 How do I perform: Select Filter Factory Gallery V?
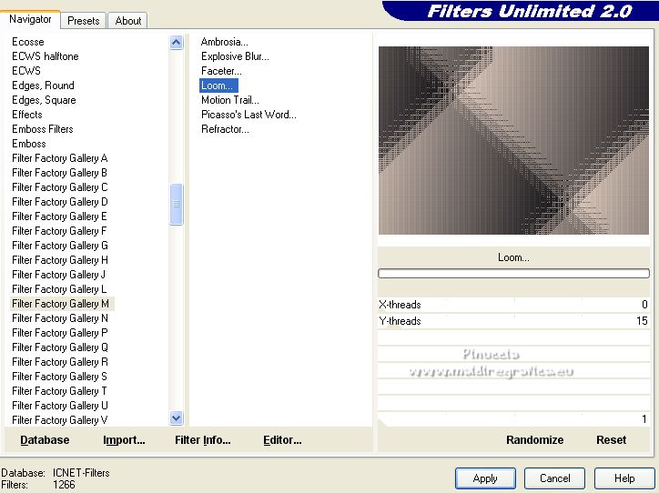60,420
